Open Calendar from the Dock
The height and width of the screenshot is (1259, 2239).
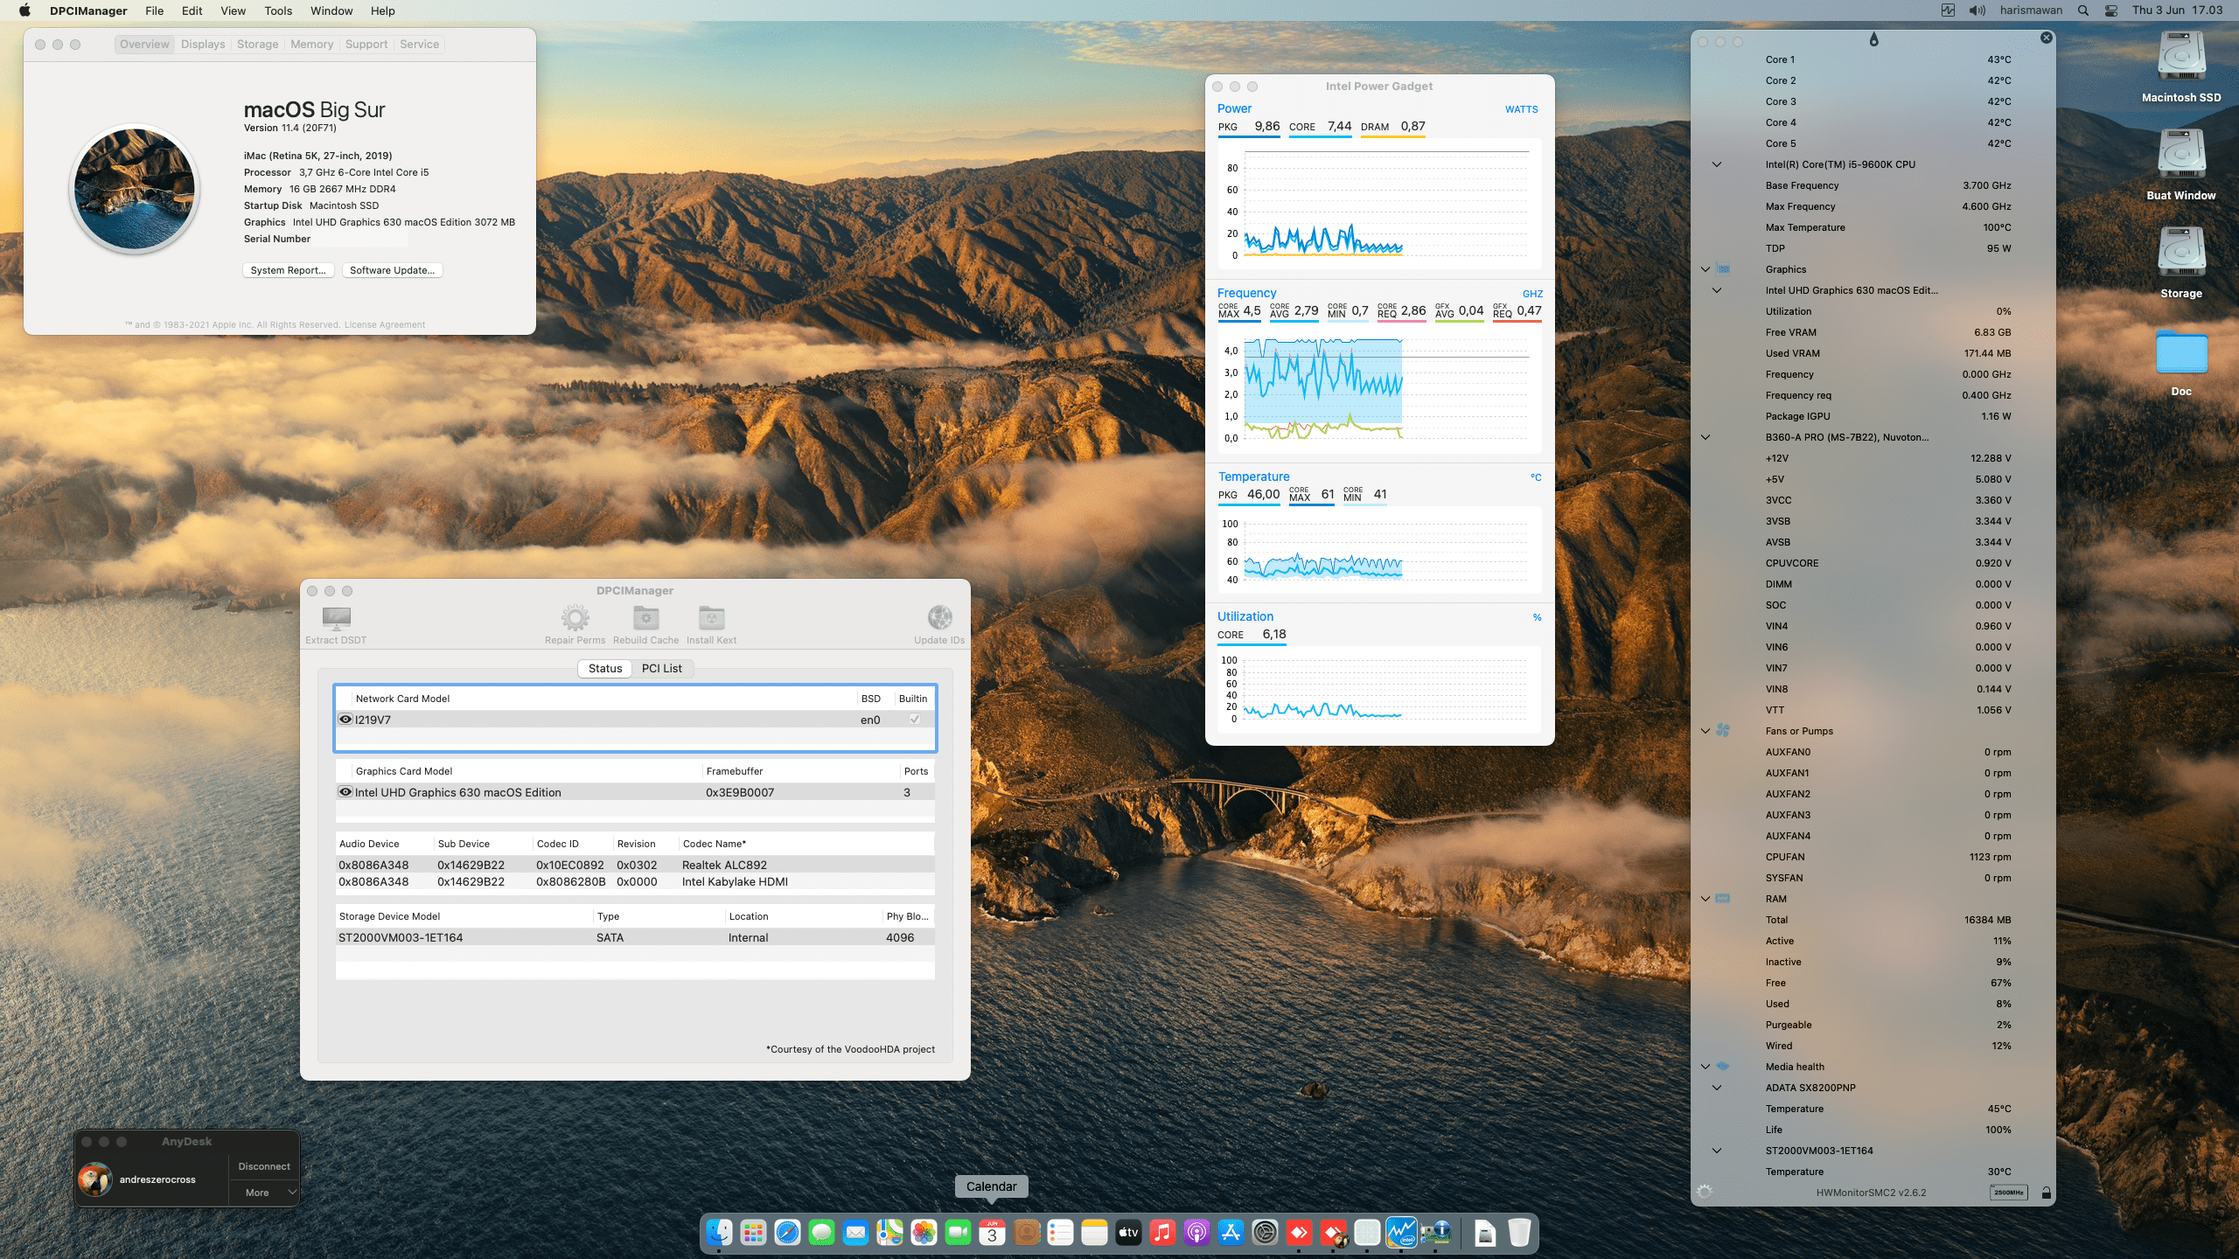pyautogui.click(x=992, y=1233)
